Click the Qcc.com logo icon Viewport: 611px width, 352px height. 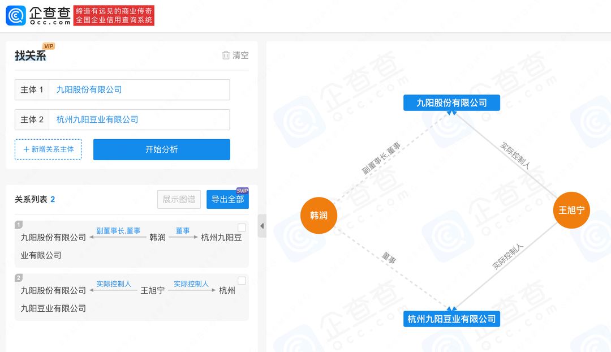tap(16, 15)
